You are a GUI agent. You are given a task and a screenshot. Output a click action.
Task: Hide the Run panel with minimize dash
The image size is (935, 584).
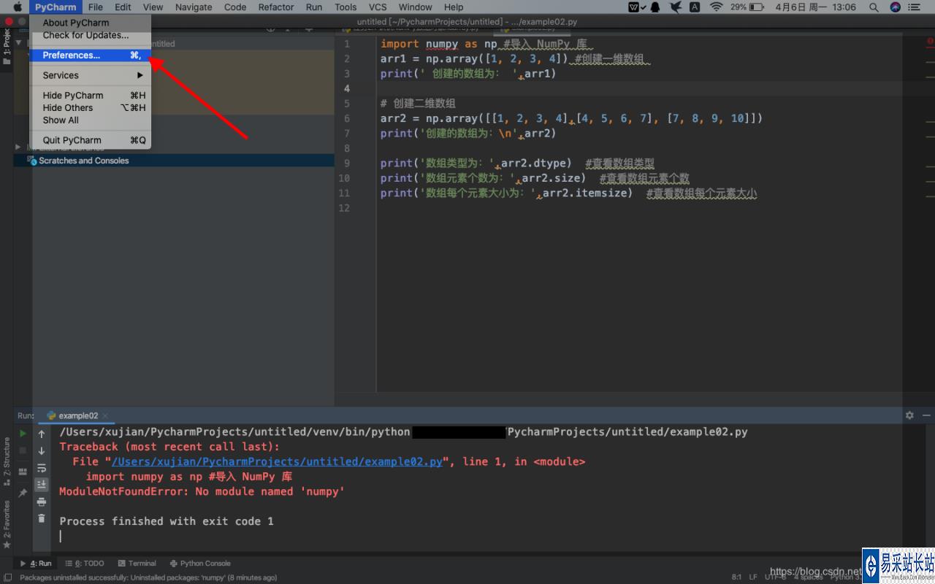(926, 415)
